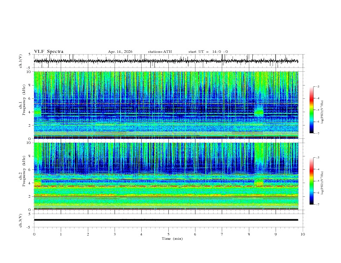Click the "-3" label on ch.1 color bar
Image resolution: width=341 pixels, height=263 pixels.
pyautogui.click(x=318, y=86)
